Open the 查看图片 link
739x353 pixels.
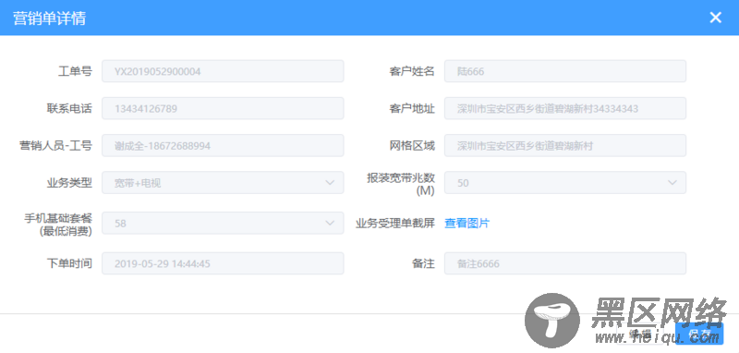467,224
